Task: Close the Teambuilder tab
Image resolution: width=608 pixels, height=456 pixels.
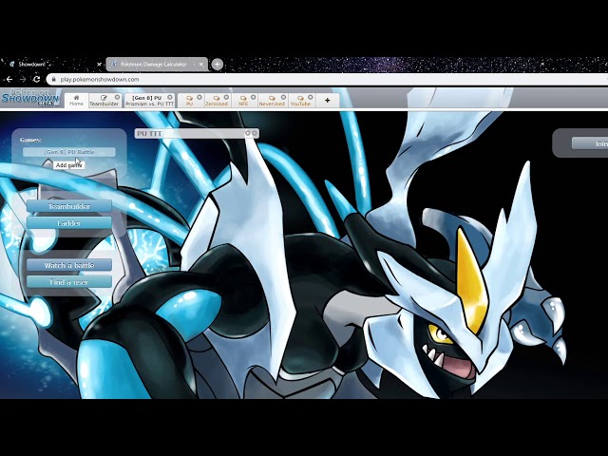Action: coord(117,97)
